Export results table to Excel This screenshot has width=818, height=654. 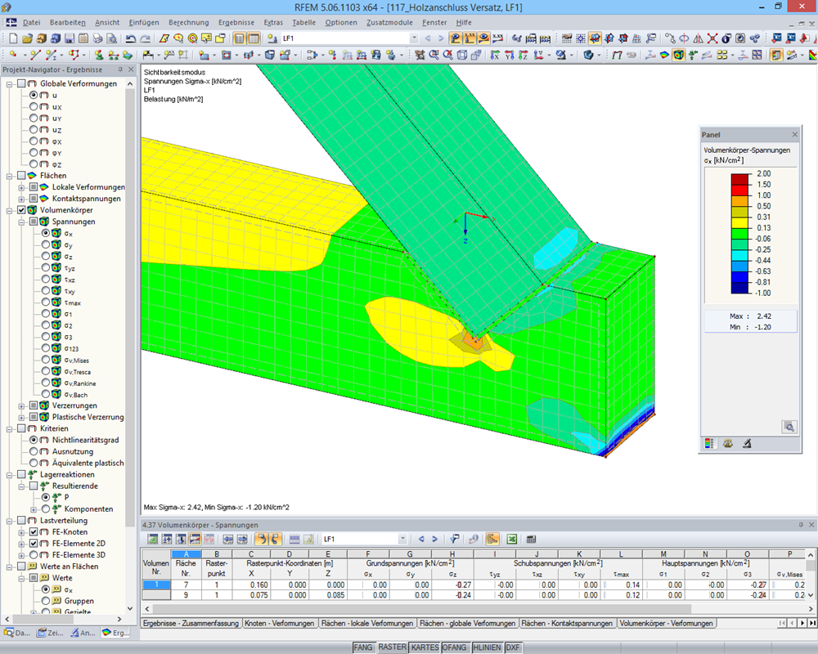pyautogui.click(x=512, y=539)
